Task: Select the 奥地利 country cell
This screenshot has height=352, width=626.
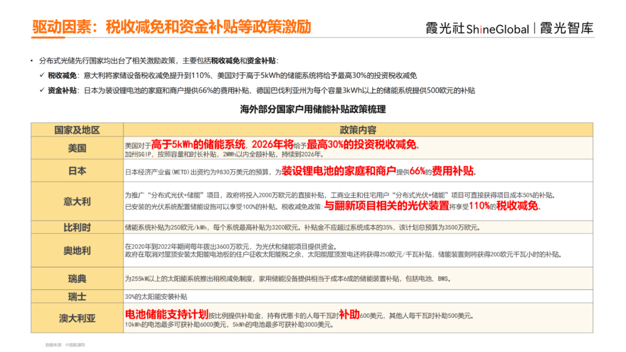Action: [77, 251]
